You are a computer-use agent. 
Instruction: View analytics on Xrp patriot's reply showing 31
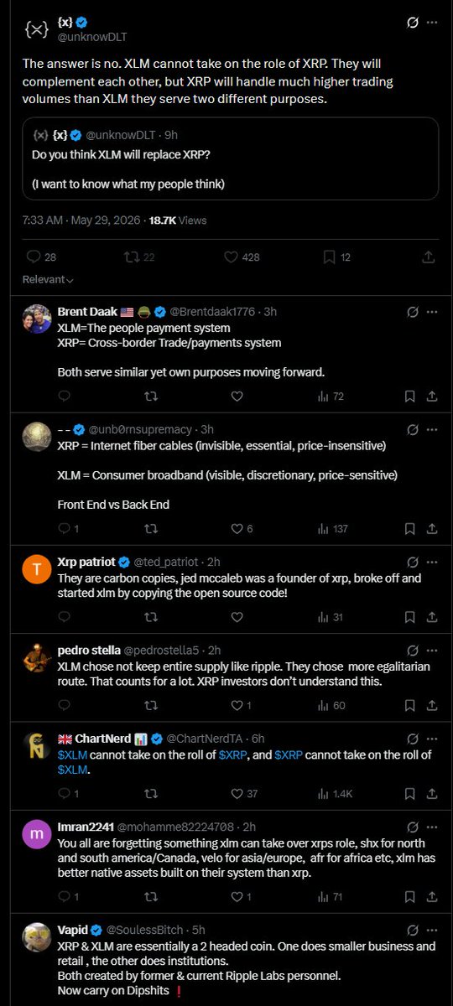point(332,617)
